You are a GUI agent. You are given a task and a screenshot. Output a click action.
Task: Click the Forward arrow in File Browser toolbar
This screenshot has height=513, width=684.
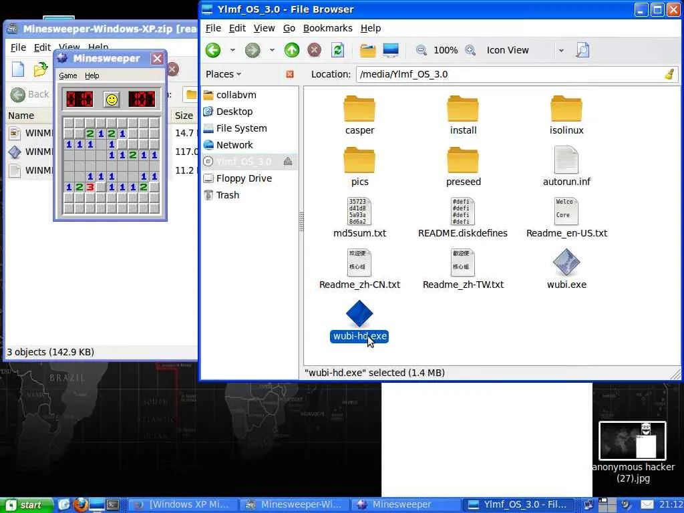[252, 50]
